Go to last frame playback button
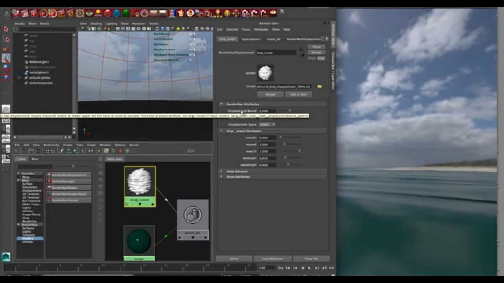Screen dimensions: 504x283 click(331, 268)
